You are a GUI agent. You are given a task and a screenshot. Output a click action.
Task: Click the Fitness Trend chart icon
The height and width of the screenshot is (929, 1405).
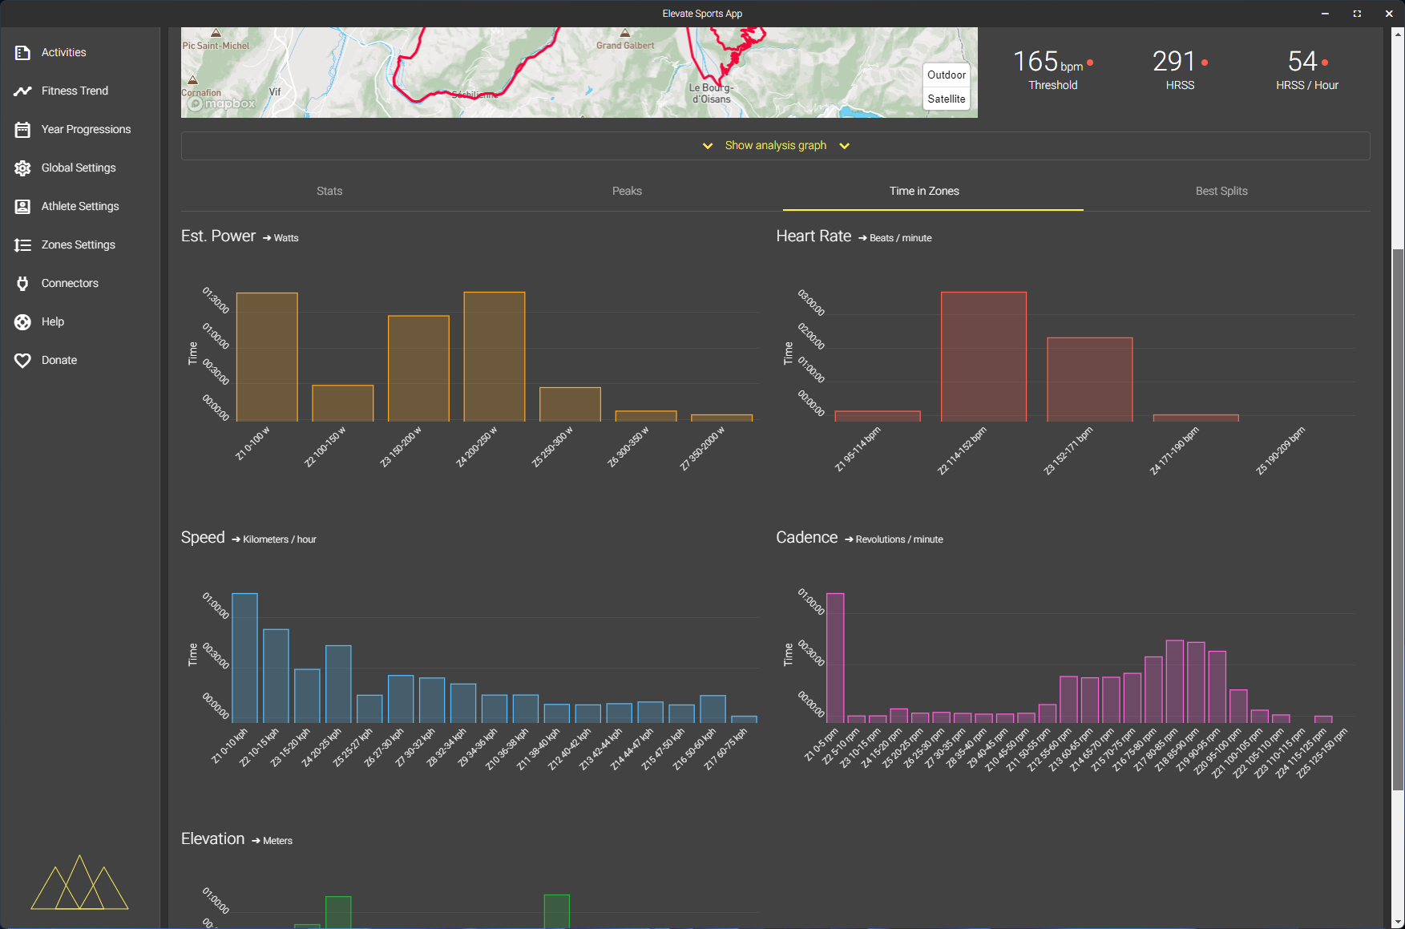(x=22, y=91)
